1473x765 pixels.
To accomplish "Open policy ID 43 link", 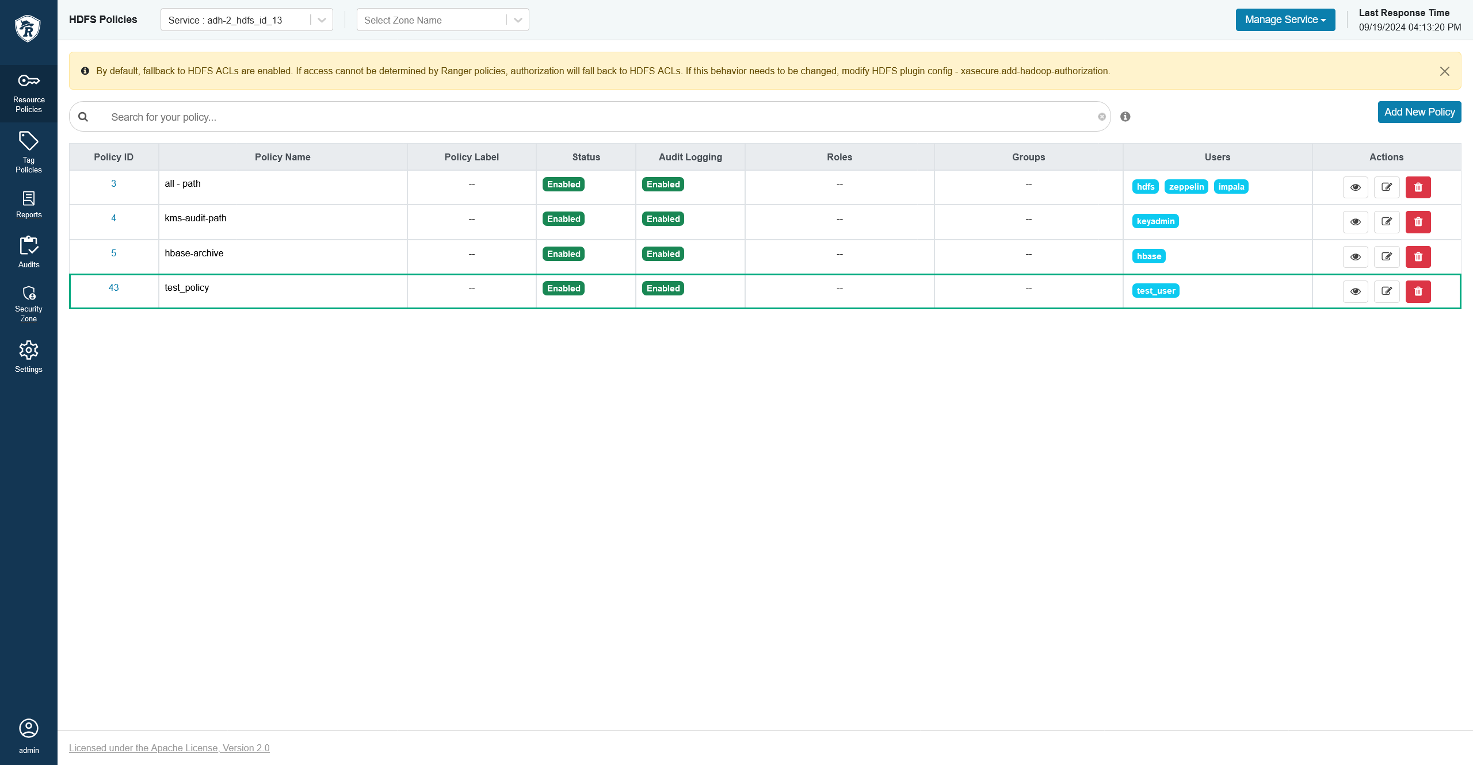I will tap(113, 288).
